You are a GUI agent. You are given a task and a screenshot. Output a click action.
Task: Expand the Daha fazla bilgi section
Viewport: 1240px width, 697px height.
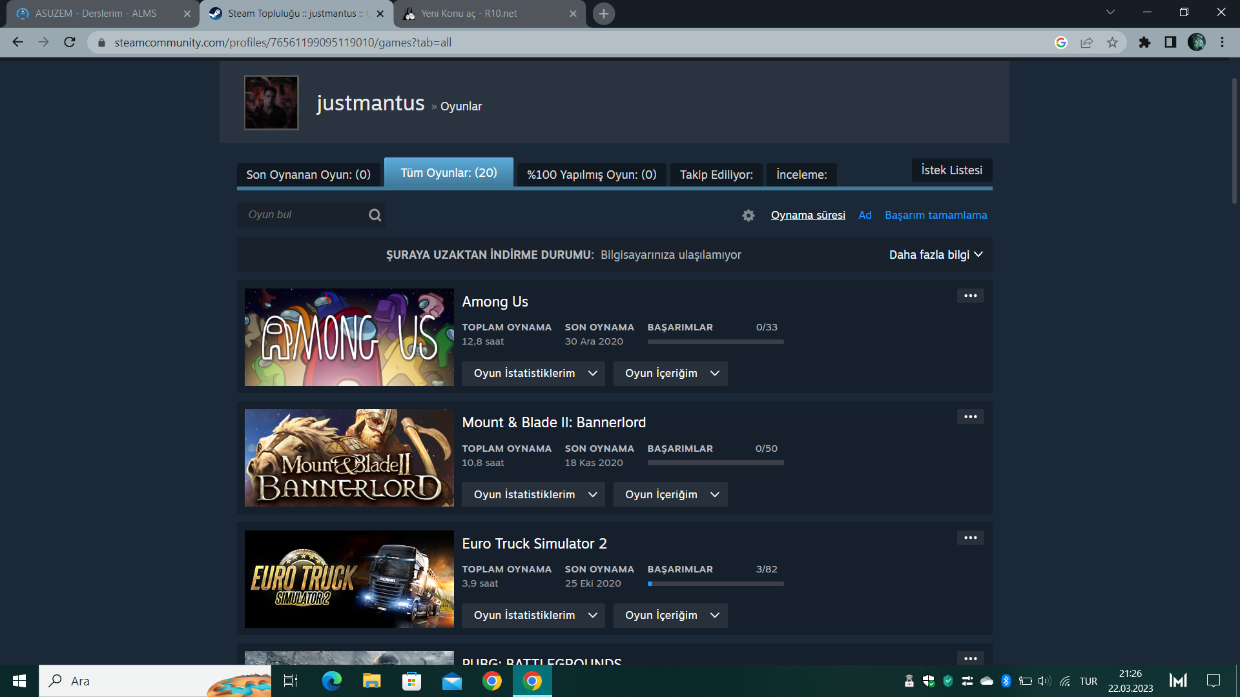coord(936,255)
